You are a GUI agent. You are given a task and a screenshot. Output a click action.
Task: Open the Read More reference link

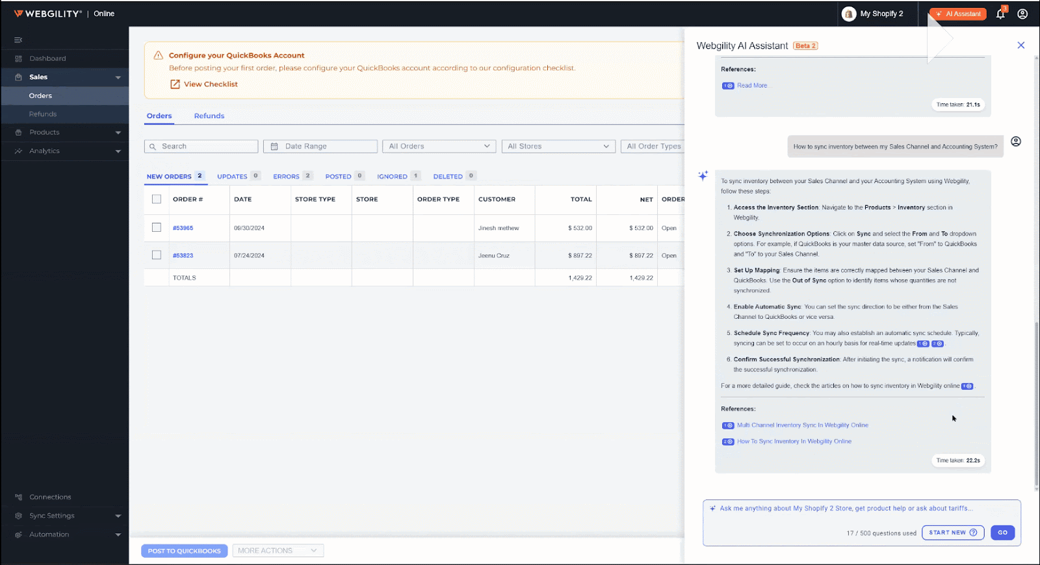pos(752,86)
